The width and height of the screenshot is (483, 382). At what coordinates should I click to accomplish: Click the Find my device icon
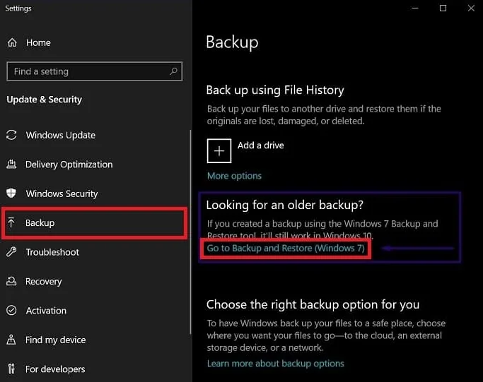point(11,340)
